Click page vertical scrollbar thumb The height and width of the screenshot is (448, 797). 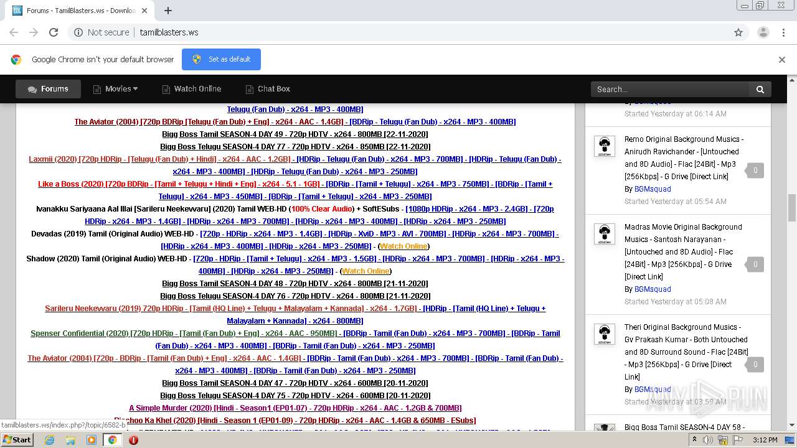pos(792,207)
